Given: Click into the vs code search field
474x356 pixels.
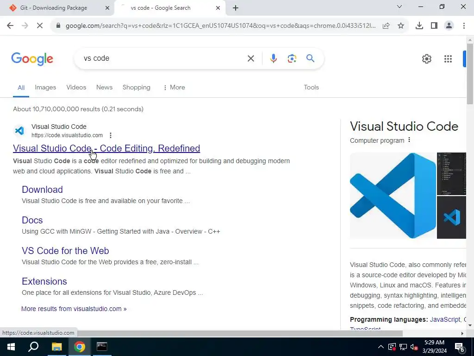Looking at the screenshot, I should (163, 58).
